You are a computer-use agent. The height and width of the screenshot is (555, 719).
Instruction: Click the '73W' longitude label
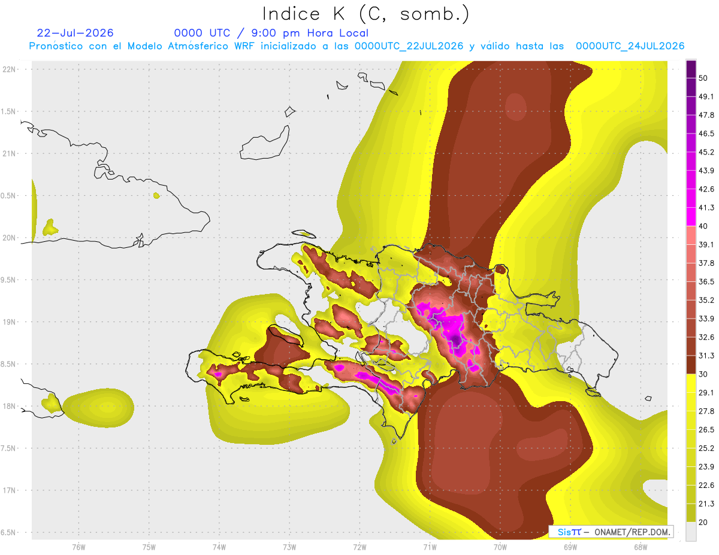(x=289, y=547)
